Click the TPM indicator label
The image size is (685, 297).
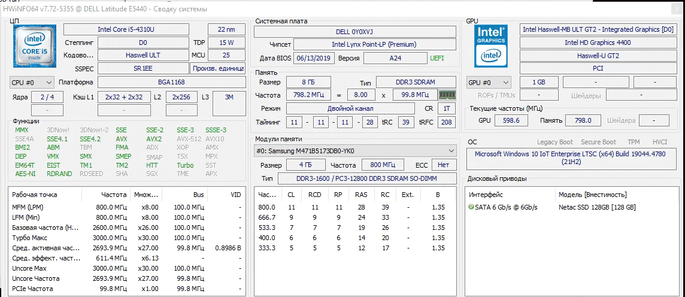(x=634, y=142)
